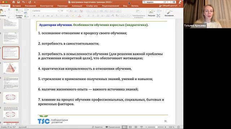Open the font color dropdown arrow
The height and width of the screenshot is (129, 231).
(x=83, y=16)
